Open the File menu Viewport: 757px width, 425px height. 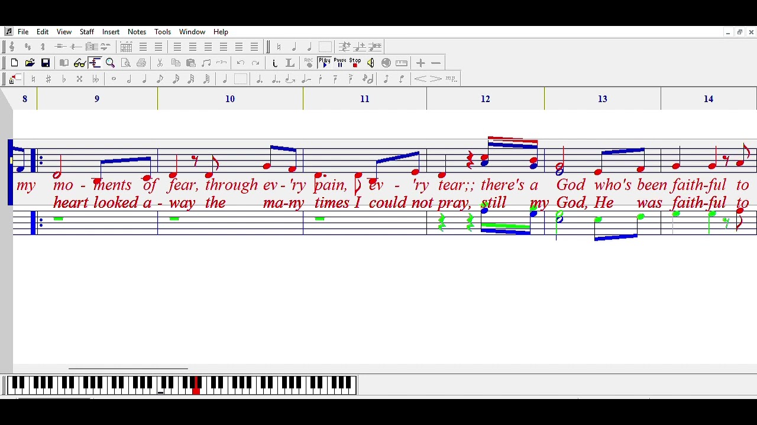23,32
